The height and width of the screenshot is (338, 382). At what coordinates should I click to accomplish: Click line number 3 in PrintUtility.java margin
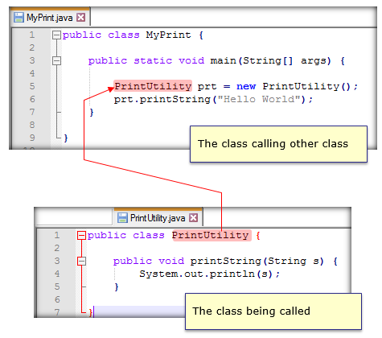(57, 261)
